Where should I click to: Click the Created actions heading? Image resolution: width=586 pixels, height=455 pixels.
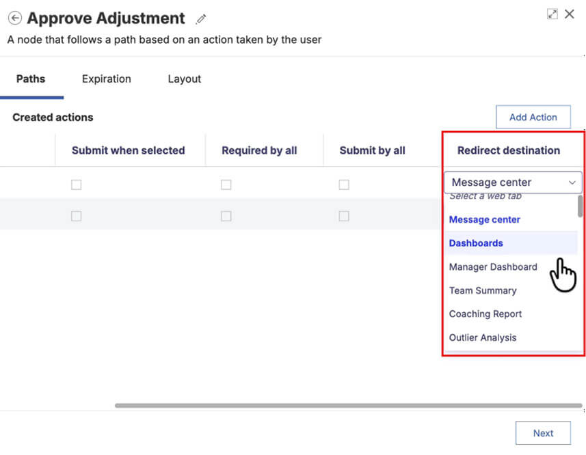53,118
